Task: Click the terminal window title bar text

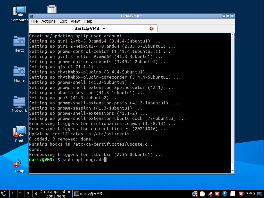Action: click(x=131, y=16)
